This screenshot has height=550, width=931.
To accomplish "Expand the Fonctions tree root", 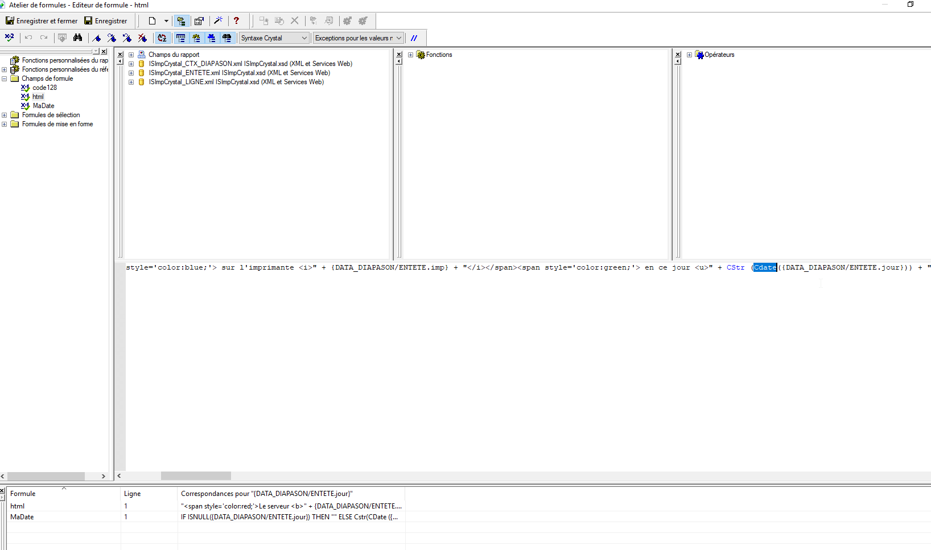I will (x=410, y=55).
